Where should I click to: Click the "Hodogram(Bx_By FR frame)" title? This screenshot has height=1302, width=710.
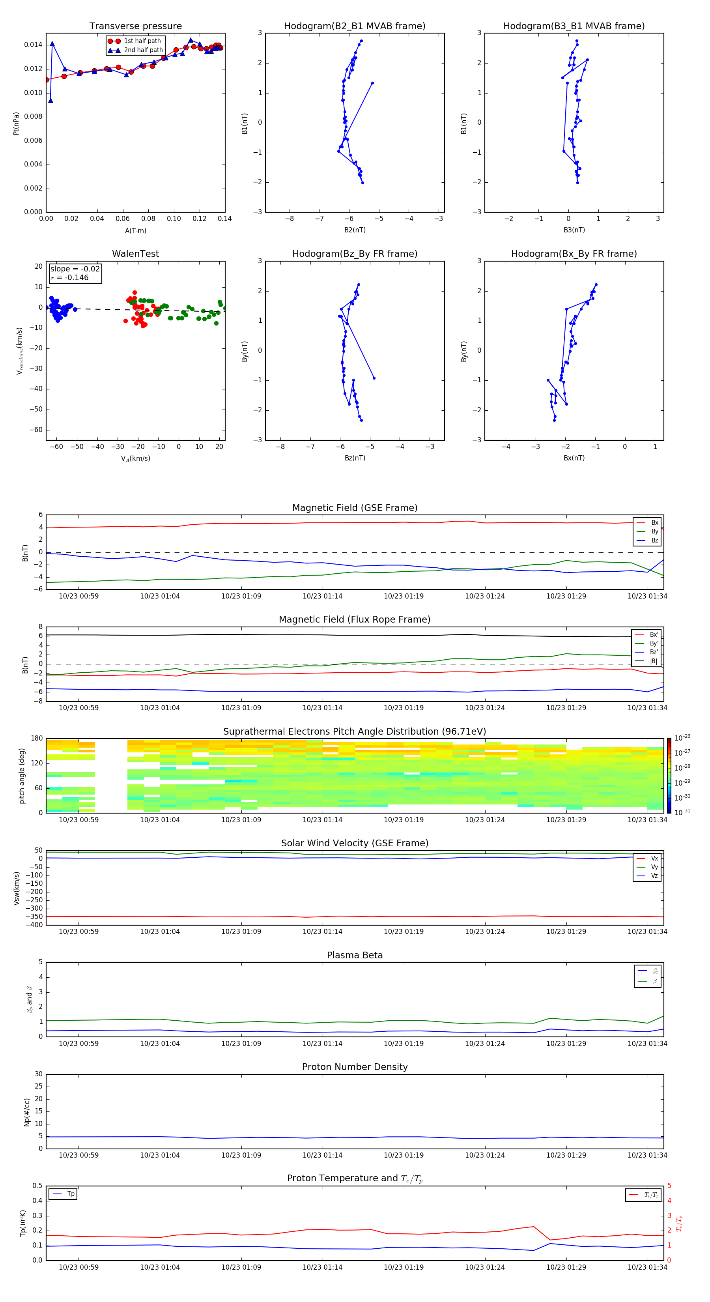click(x=574, y=254)
